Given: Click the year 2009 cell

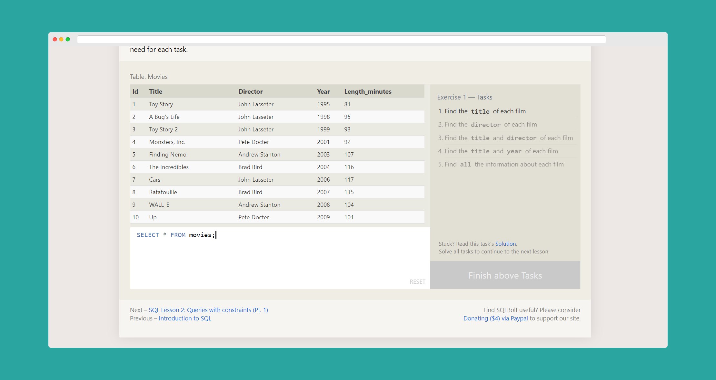Looking at the screenshot, I should point(323,217).
